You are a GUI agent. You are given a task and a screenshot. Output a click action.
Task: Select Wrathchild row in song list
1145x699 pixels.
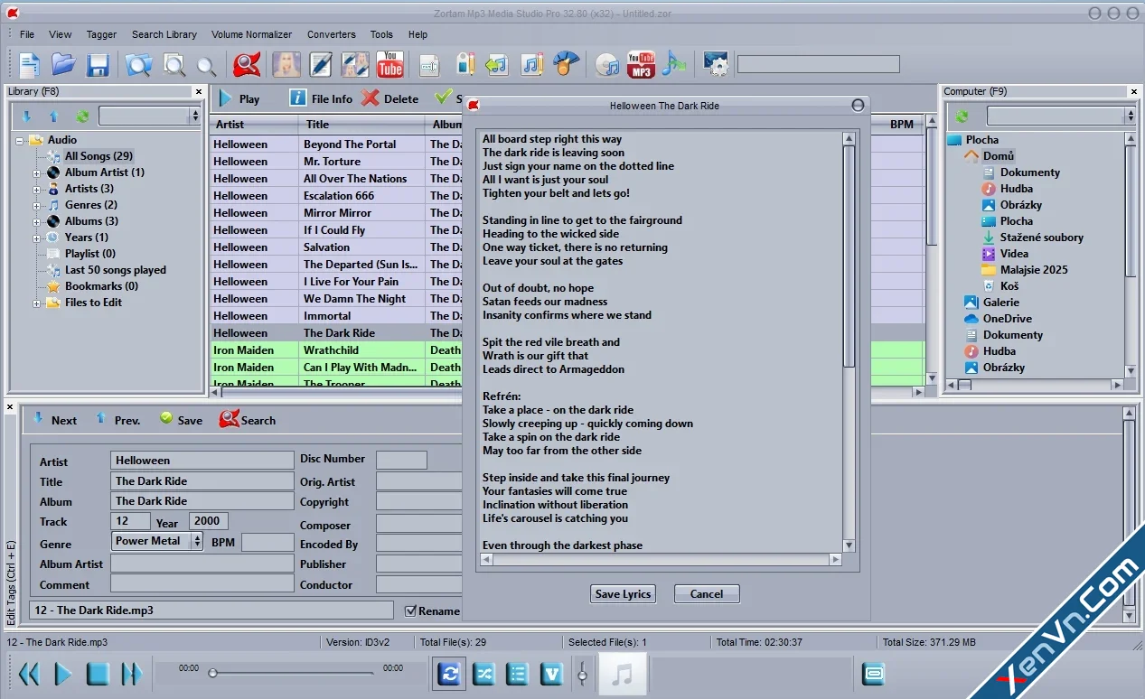pos(567,350)
